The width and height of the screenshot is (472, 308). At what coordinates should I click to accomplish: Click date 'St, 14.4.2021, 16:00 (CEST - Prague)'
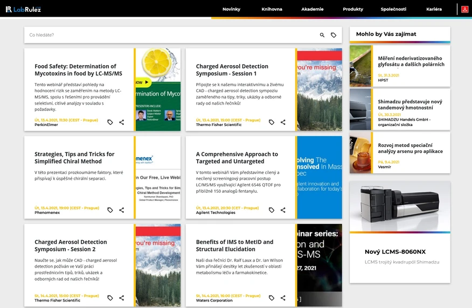(228, 296)
